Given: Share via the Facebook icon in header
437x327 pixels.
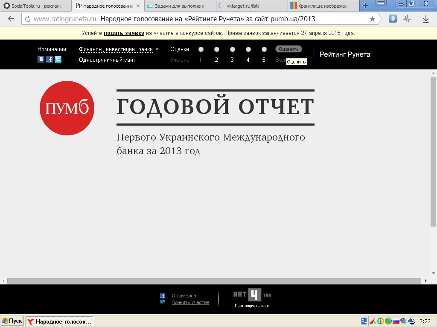Looking at the screenshot, I should [50, 59].
